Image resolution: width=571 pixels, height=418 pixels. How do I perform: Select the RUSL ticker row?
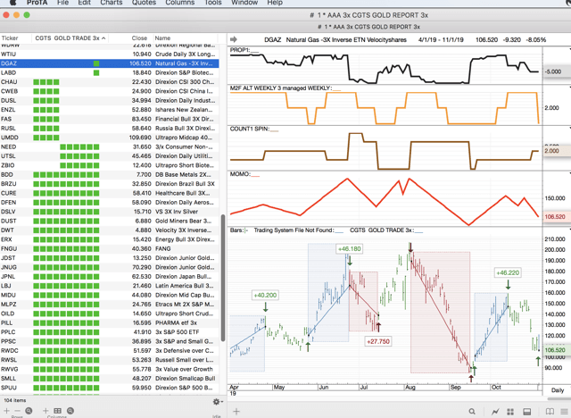pyautogui.click(x=109, y=129)
